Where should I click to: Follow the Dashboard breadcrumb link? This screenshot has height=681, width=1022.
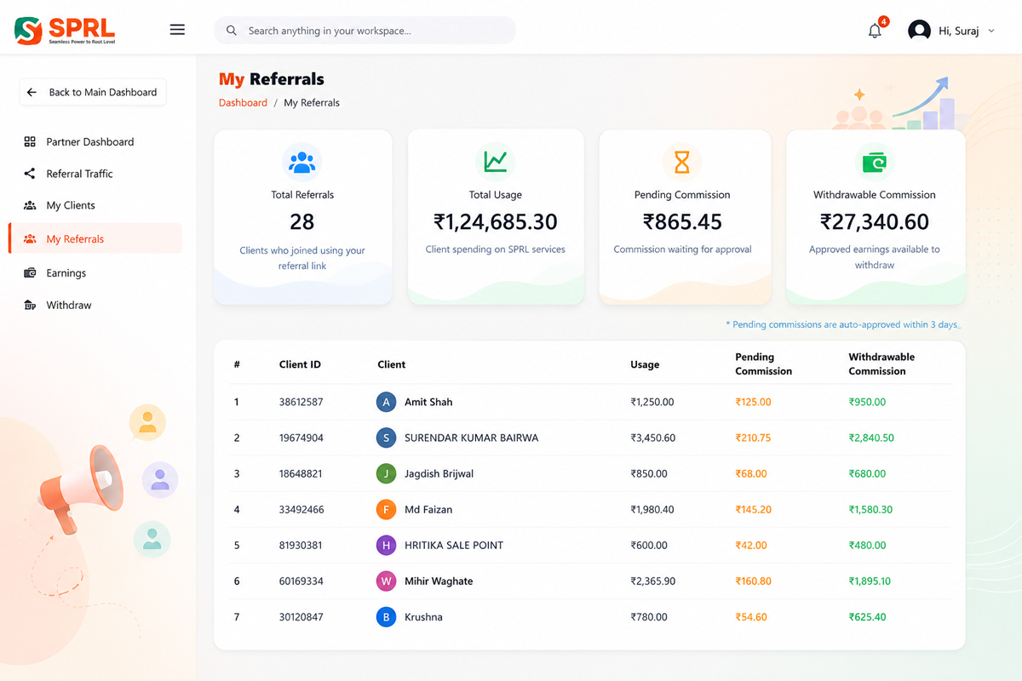coord(243,103)
